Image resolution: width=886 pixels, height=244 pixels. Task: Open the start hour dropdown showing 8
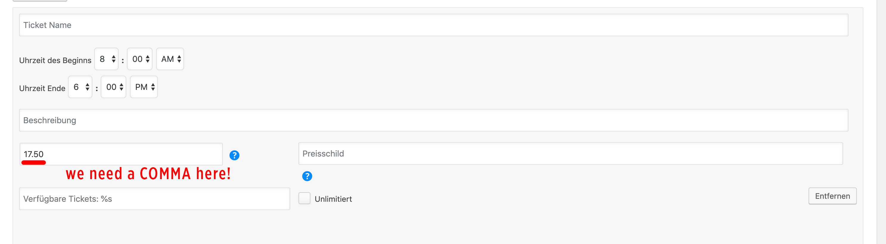click(107, 59)
